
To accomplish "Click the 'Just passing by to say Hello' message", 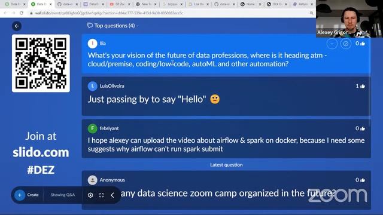I will 154,99.
